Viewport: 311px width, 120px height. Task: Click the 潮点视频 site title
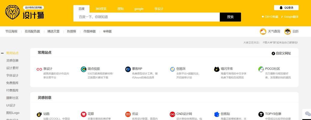(94, 69)
